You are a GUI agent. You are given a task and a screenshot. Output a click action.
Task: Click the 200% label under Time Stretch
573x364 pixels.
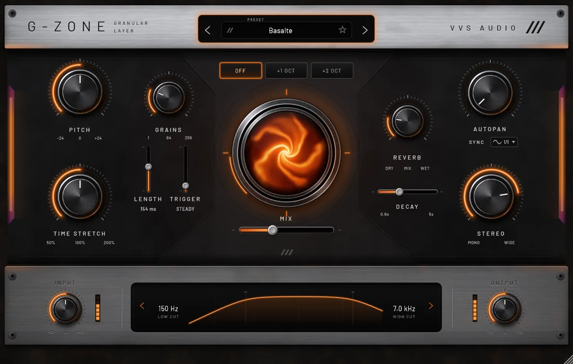[x=109, y=243]
